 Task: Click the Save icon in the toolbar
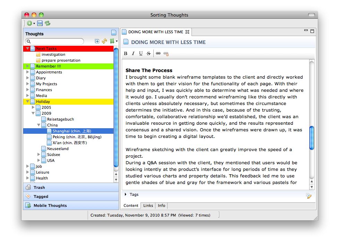39,23
